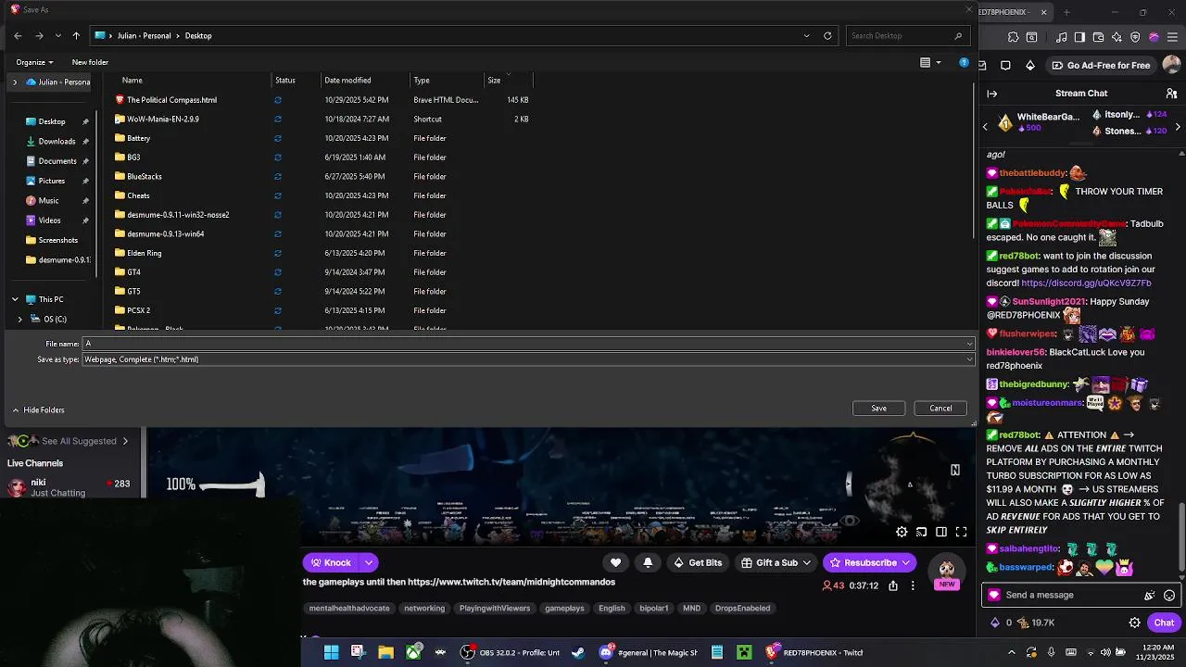Sort by Type column header
The image size is (1186, 667).
422,81
